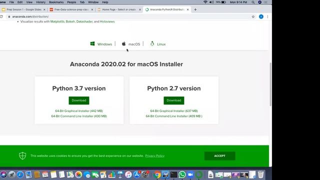Open WhatsApp from the dock
The image size is (320, 180).
click(182, 174)
